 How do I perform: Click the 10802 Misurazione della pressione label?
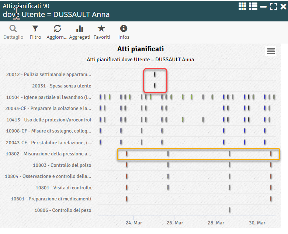click(x=49, y=154)
